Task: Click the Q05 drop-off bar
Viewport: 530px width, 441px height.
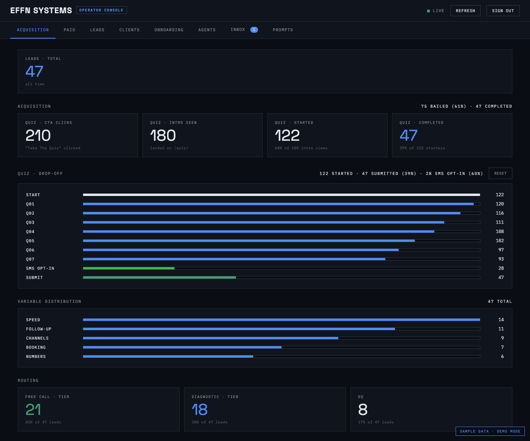Action: pyautogui.click(x=282, y=241)
